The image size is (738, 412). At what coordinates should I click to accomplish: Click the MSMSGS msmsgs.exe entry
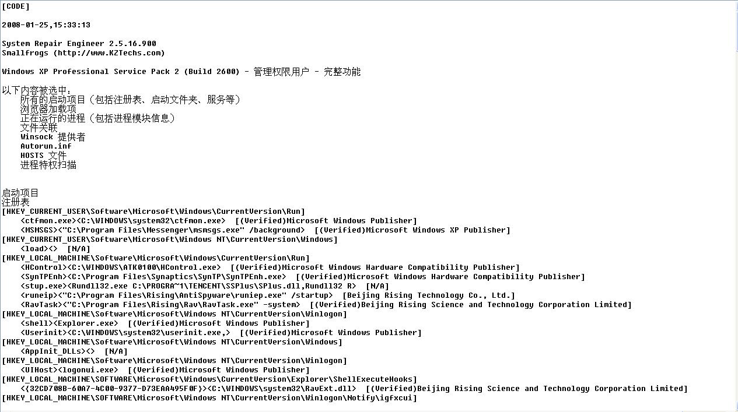coord(265,230)
